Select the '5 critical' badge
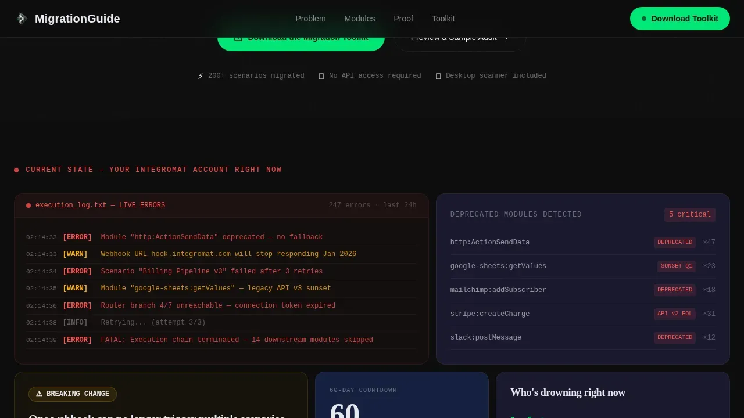The image size is (744, 418). pos(690,215)
